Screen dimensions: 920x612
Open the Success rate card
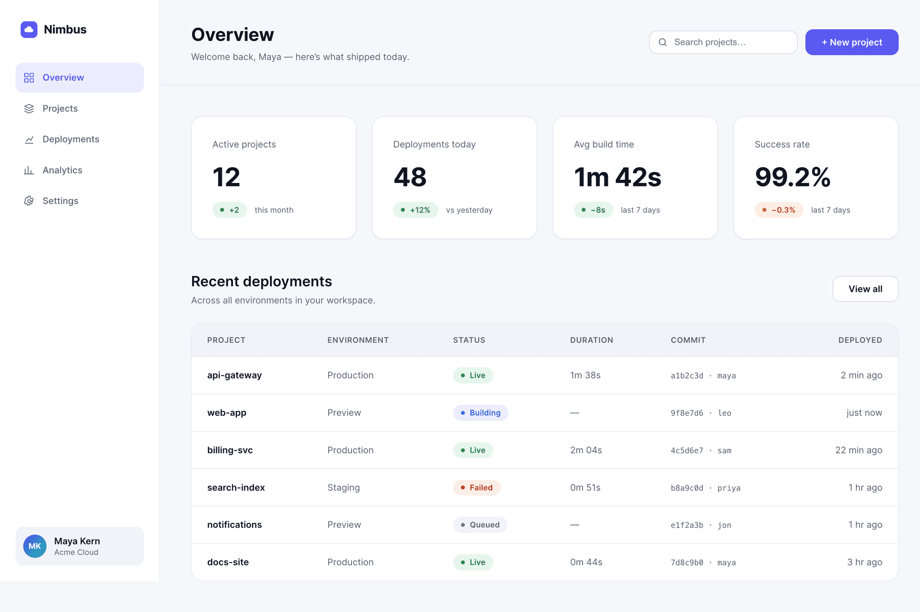coord(816,178)
